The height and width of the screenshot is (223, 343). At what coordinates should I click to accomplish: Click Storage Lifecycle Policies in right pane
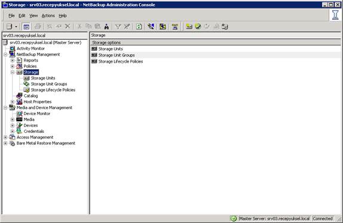click(121, 61)
